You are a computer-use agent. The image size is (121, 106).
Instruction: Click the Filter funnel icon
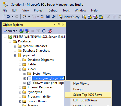point(38,31)
